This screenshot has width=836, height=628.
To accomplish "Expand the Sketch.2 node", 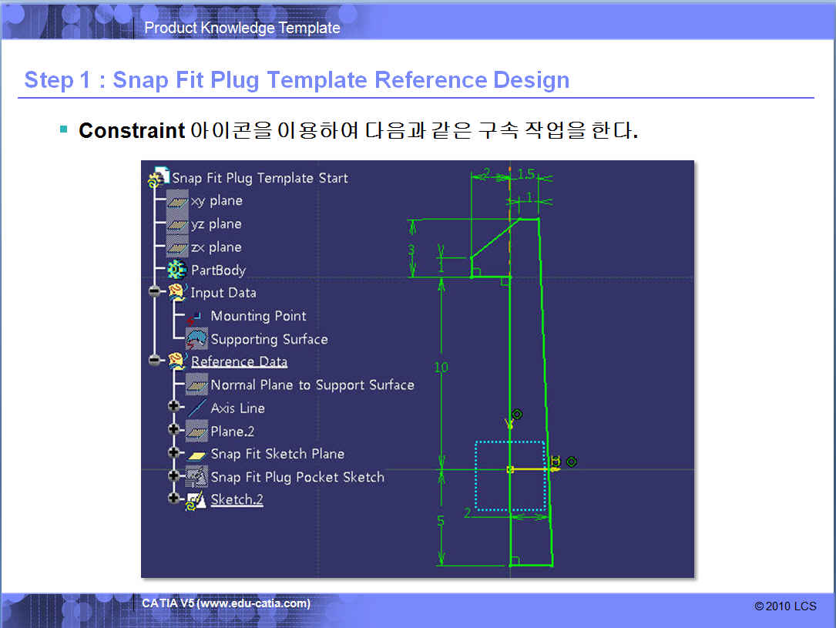I will point(174,499).
